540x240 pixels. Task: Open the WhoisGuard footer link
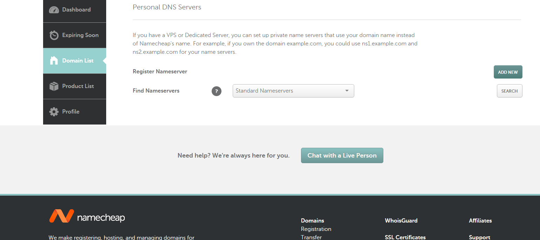pyautogui.click(x=401, y=220)
